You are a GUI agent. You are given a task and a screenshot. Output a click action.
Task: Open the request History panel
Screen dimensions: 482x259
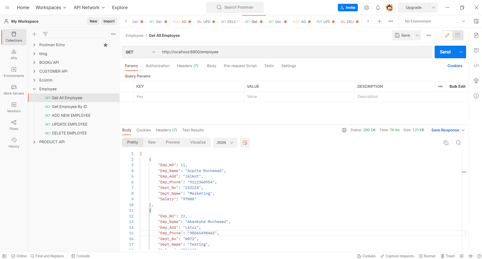[14, 142]
